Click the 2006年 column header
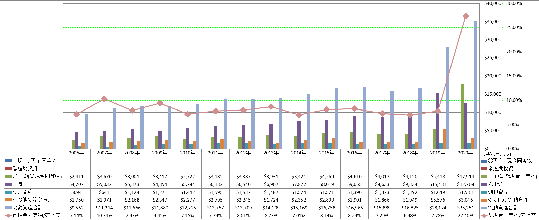 (x=76, y=153)
